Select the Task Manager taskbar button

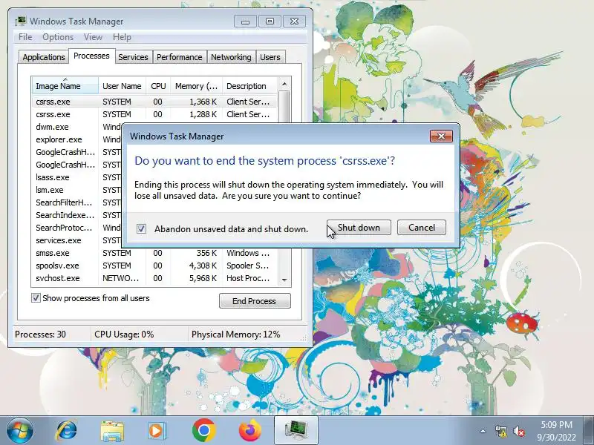click(296, 430)
